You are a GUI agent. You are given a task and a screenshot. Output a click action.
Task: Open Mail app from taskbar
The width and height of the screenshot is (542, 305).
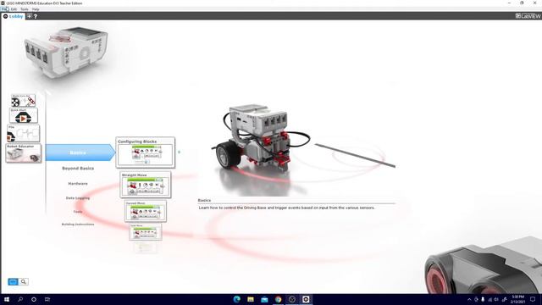(x=264, y=299)
